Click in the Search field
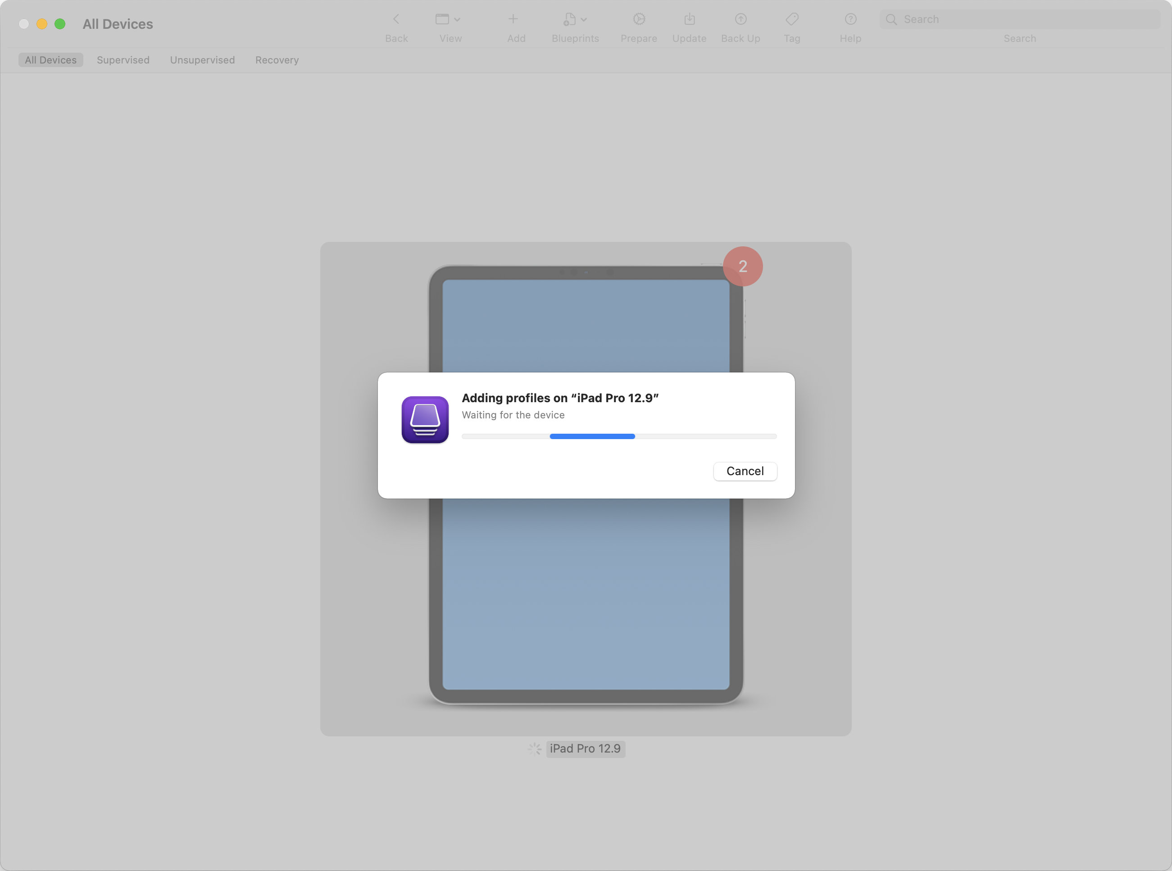This screenshot has height=871, width=1172. tap(1020, 19)
